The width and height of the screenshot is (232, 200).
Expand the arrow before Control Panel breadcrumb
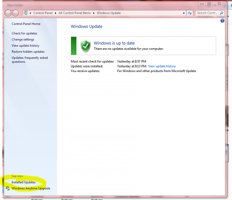click(x=31, y=13)
